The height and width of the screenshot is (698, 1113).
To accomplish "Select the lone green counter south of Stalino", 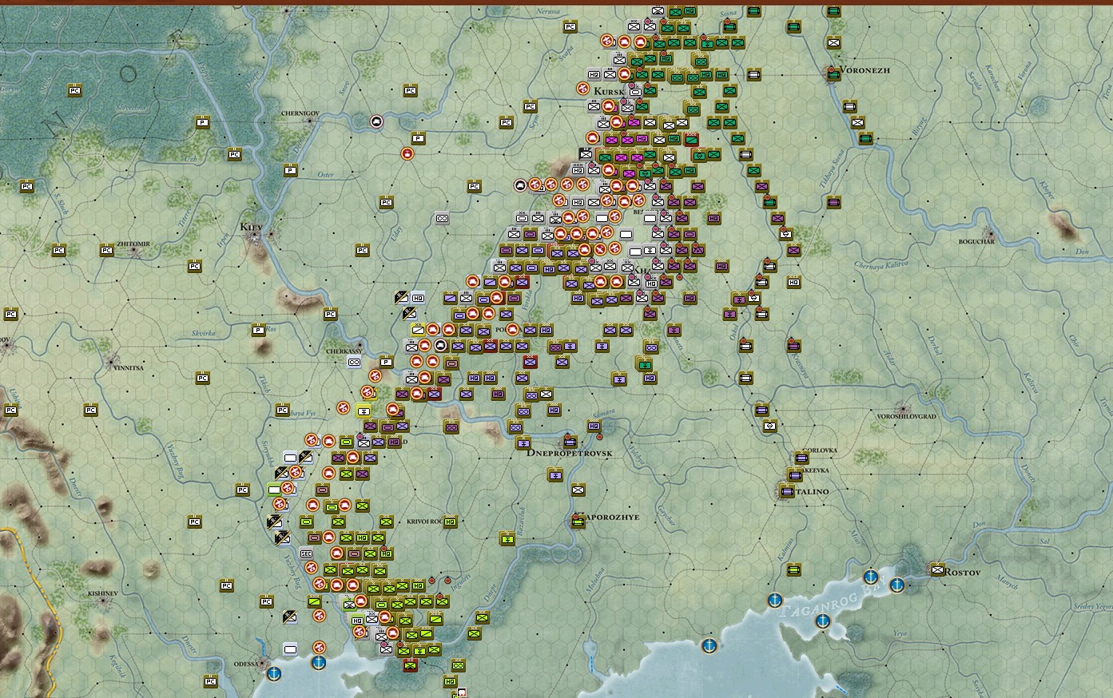I will (793, 569).
